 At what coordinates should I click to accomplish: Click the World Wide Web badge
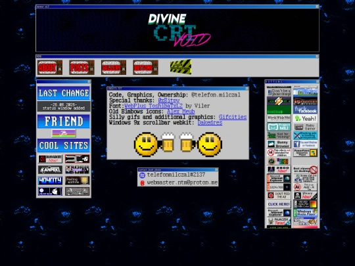click(279, 118)
